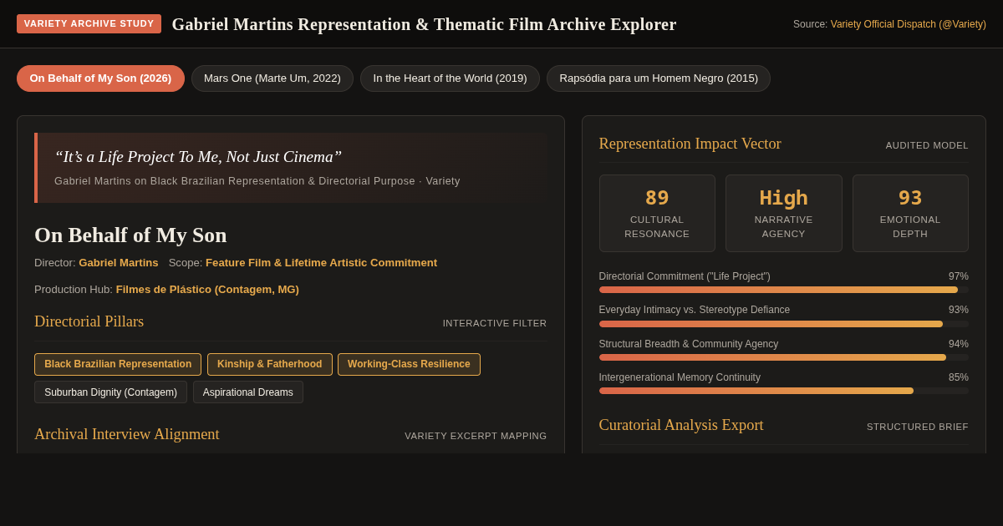Image resolution: width=1003 pixels, height=526 pixels.
Task: Click the Curatorial Analysis Export heading
Action: coord(681,425)
